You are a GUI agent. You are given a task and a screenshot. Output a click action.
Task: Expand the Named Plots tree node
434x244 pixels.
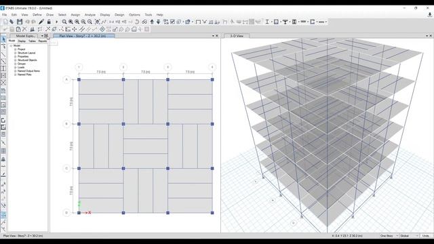[16, 75]
